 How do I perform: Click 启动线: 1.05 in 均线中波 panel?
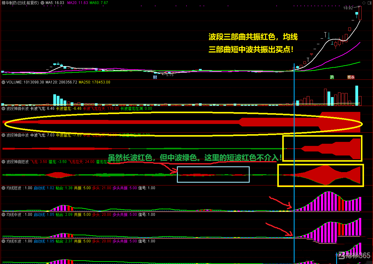click(x=44, y=215)
